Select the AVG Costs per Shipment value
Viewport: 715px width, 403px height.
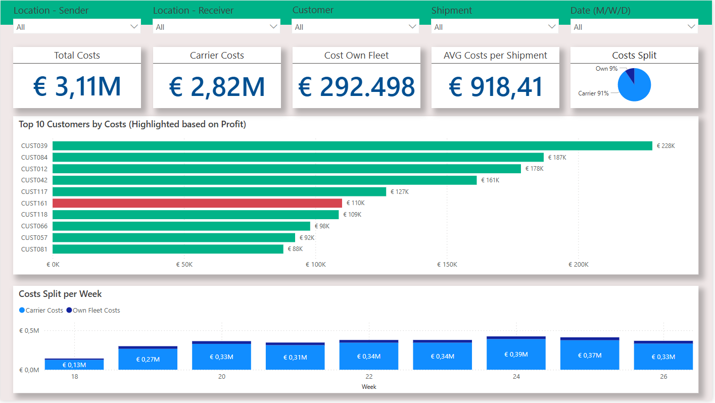tap(495, 86)
